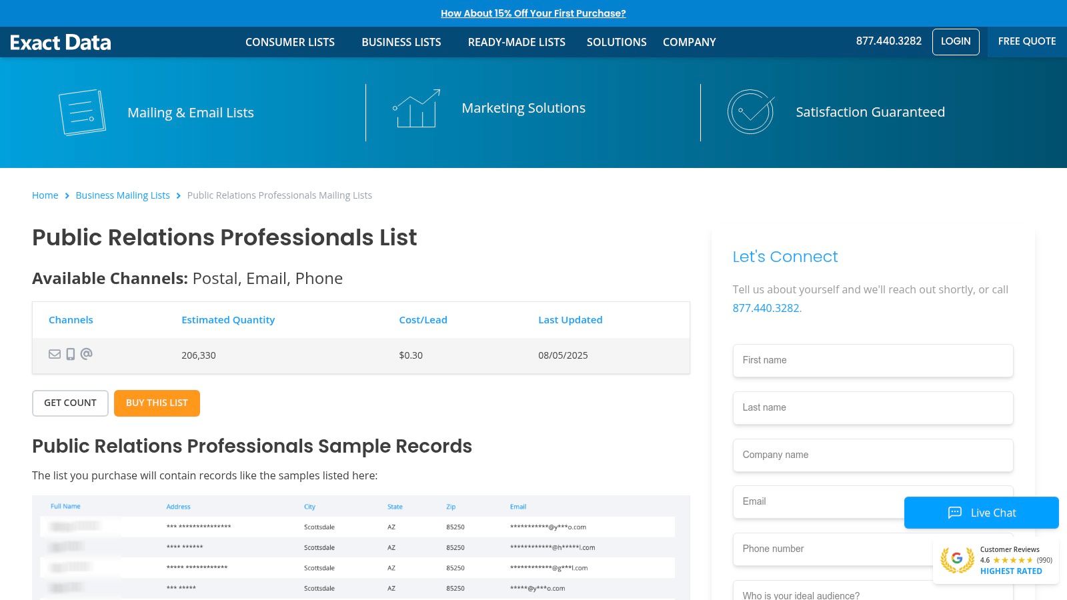This screenshot has width=1067, height=600.
Task: Click the Exact Data logo
Action: pos(61,42)
